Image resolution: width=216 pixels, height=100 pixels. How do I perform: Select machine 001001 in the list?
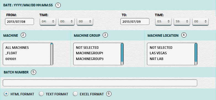coord(11,59)
